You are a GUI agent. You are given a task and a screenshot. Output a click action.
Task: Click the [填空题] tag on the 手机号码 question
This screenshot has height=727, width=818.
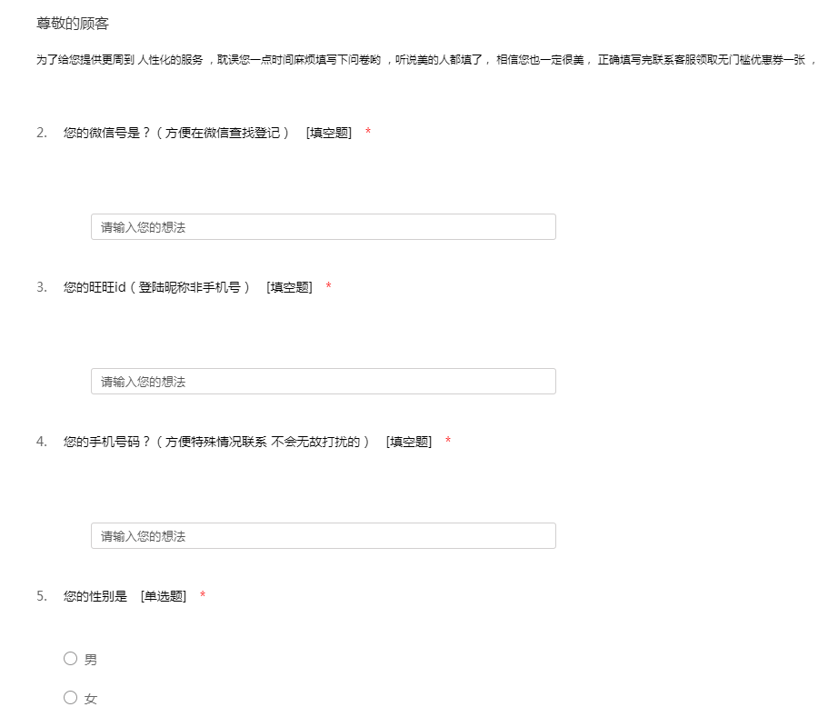tap(408, 442)
